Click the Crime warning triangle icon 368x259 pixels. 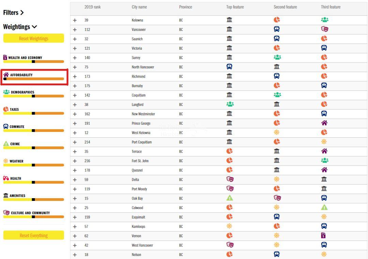6,144
